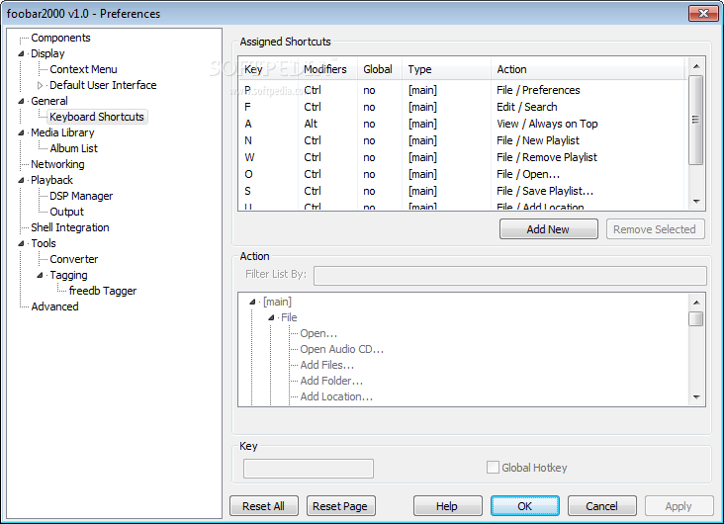This screenshot has height=524, width=724.
Task: Collapse the Display tree node
Action: pyautogui.click(x=21, y=53)
